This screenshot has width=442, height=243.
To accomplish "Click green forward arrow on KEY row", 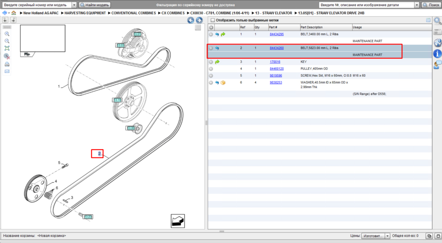I will point(217,62).
